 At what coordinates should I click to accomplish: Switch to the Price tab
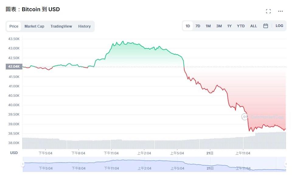(x=14, y=26)
